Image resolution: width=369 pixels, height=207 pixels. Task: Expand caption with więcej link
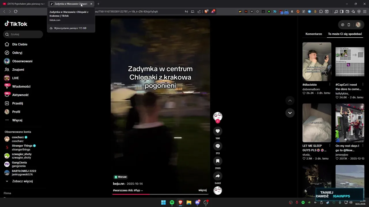tap(202, 190)
